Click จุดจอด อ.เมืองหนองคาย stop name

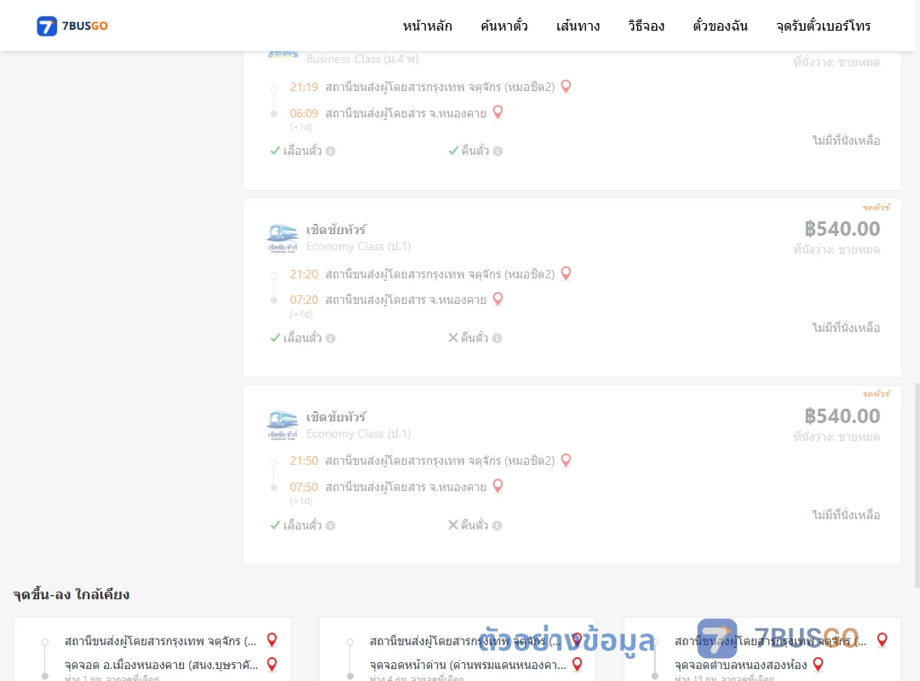point(161,665)
